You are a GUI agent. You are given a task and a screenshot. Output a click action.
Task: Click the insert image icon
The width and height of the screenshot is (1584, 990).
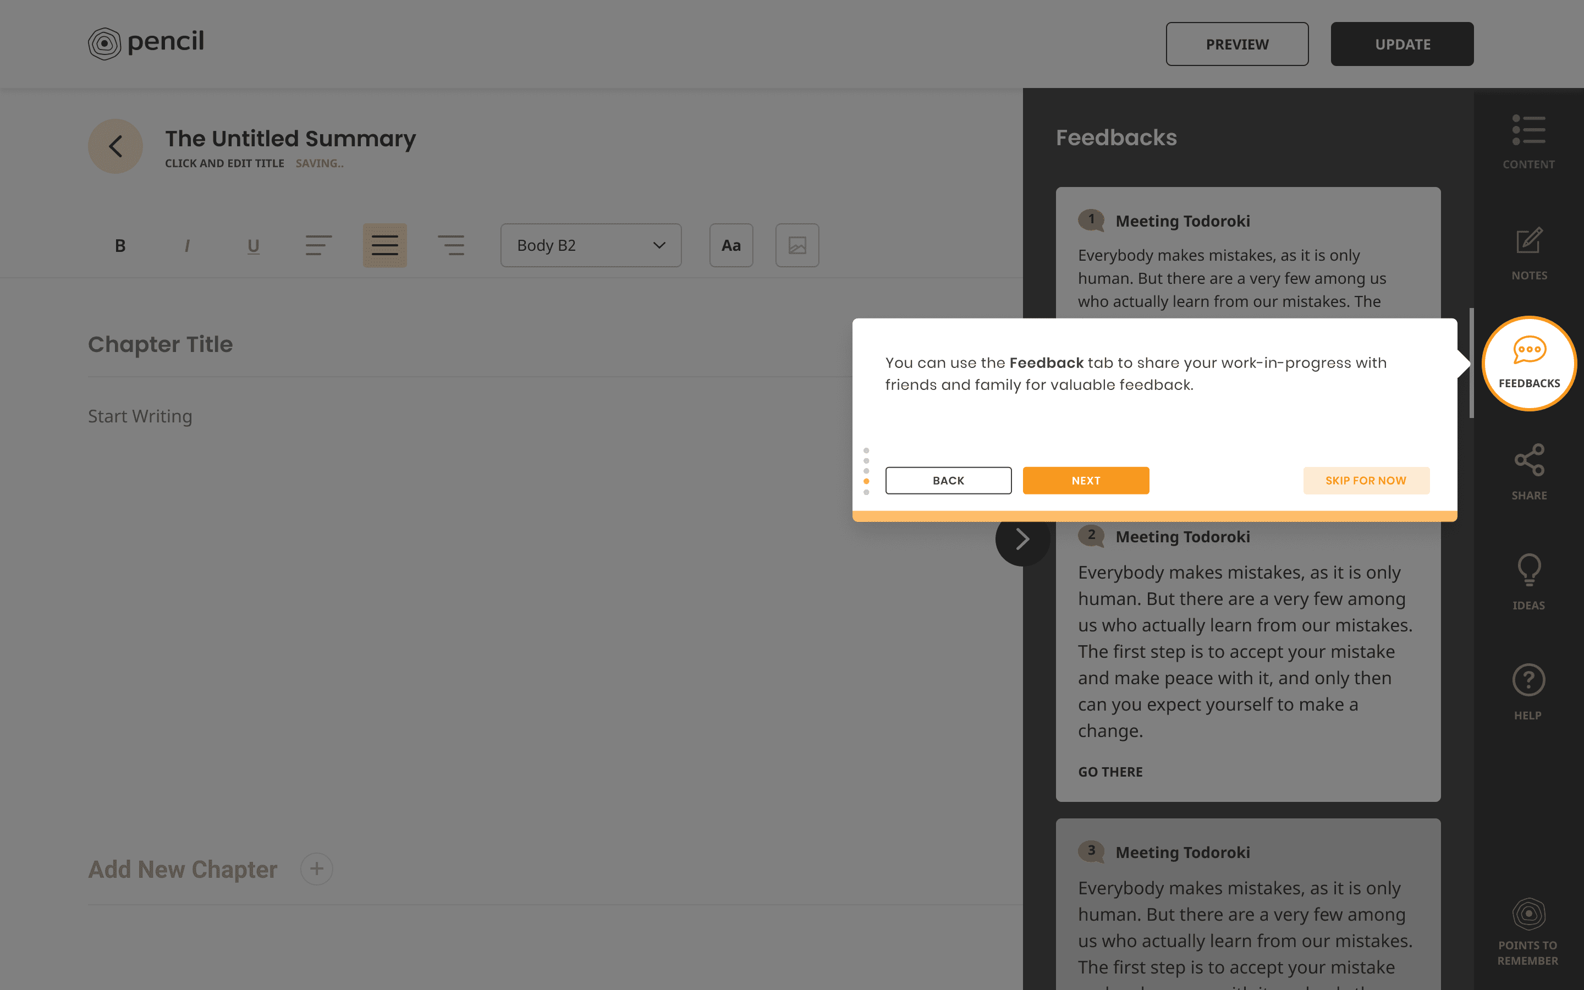[x=796, y=245]
